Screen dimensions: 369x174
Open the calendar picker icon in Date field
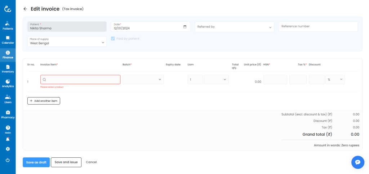pyautogui.click(x=185, y=27)
